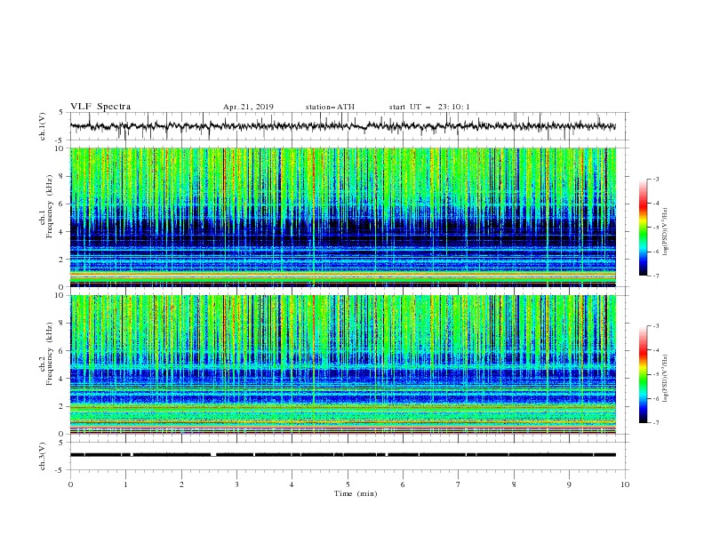Click the time-axis tick label "3"
Screen dimensions: 704x544
click(236, 484)
